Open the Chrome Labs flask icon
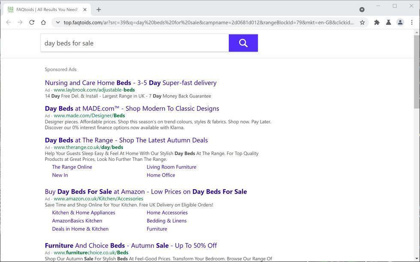This screenshot has width=420, height=262. pos(388,22)
